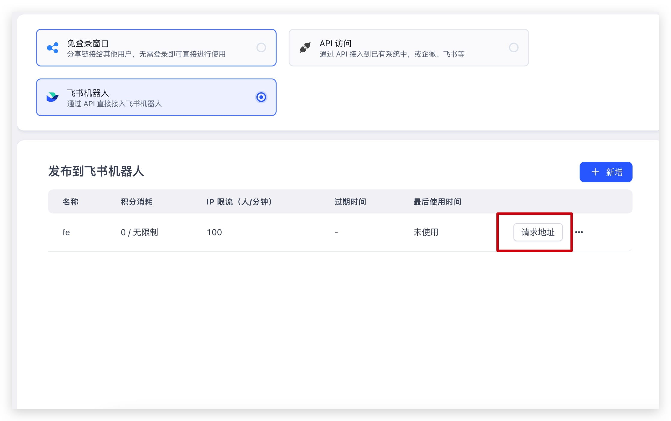Click the Feishu logo on 飞书机器人 card

pyautogui.click(x=53, y=97)
